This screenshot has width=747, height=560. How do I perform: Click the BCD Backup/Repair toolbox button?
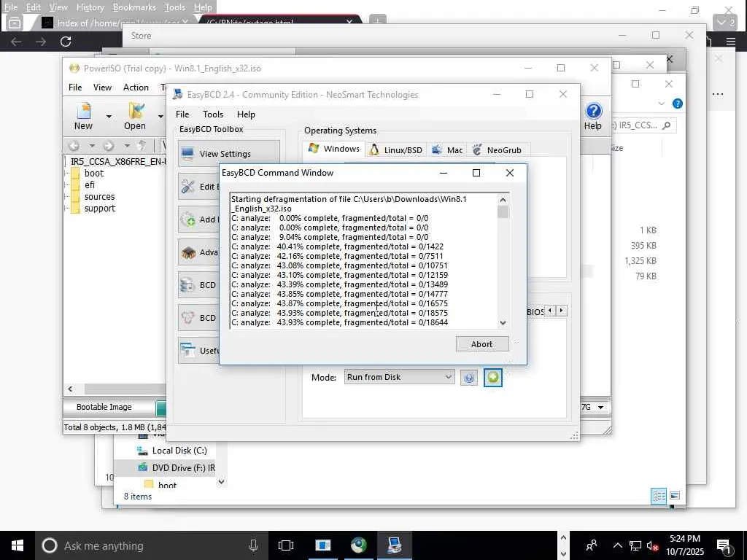click(199, 285)
